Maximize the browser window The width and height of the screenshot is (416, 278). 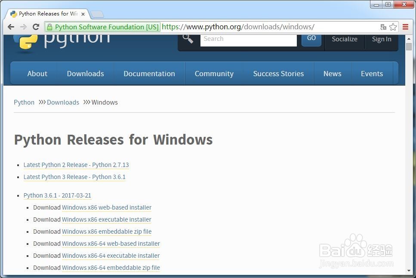pos(388,4)
